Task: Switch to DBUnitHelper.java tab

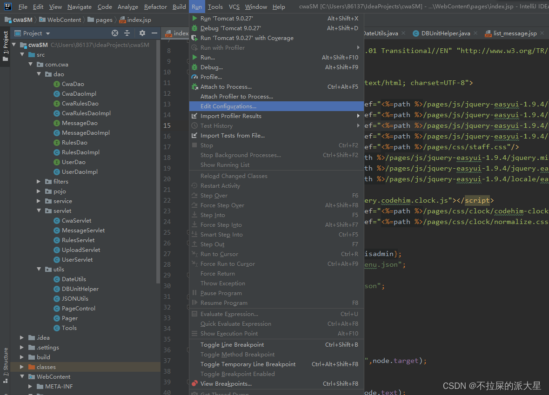Action: click(445, 33)
